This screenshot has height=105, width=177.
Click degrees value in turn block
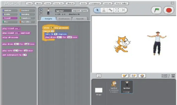[56, 34]
